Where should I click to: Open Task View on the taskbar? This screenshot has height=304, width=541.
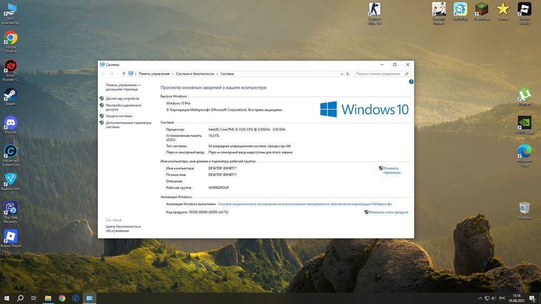[34, 298]
